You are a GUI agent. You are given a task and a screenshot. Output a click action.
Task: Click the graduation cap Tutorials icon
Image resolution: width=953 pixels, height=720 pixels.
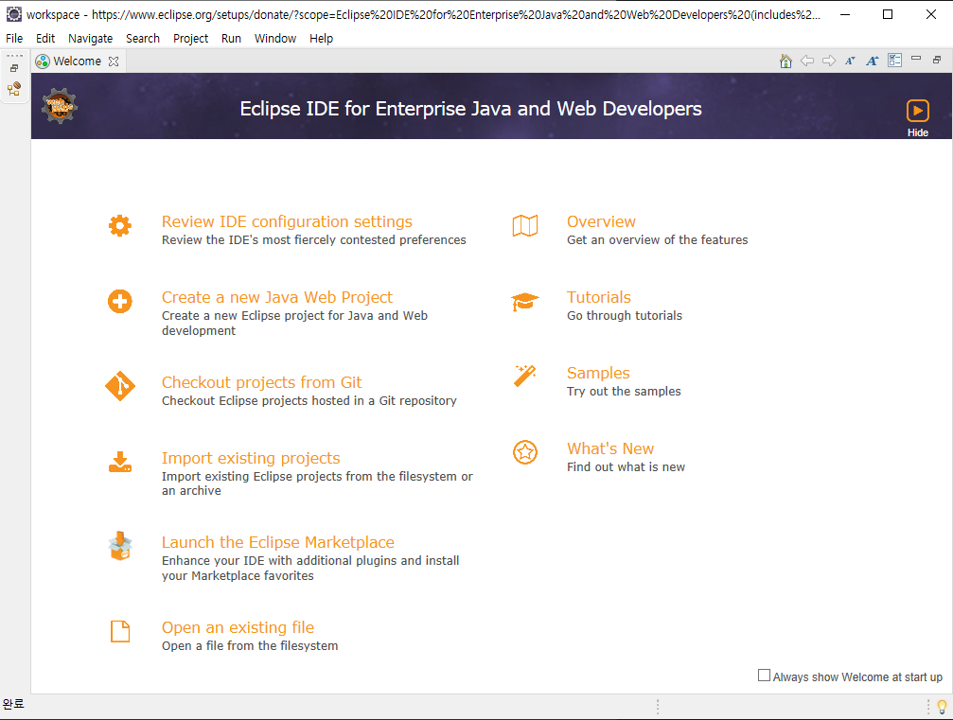click(x=525, y=302)
